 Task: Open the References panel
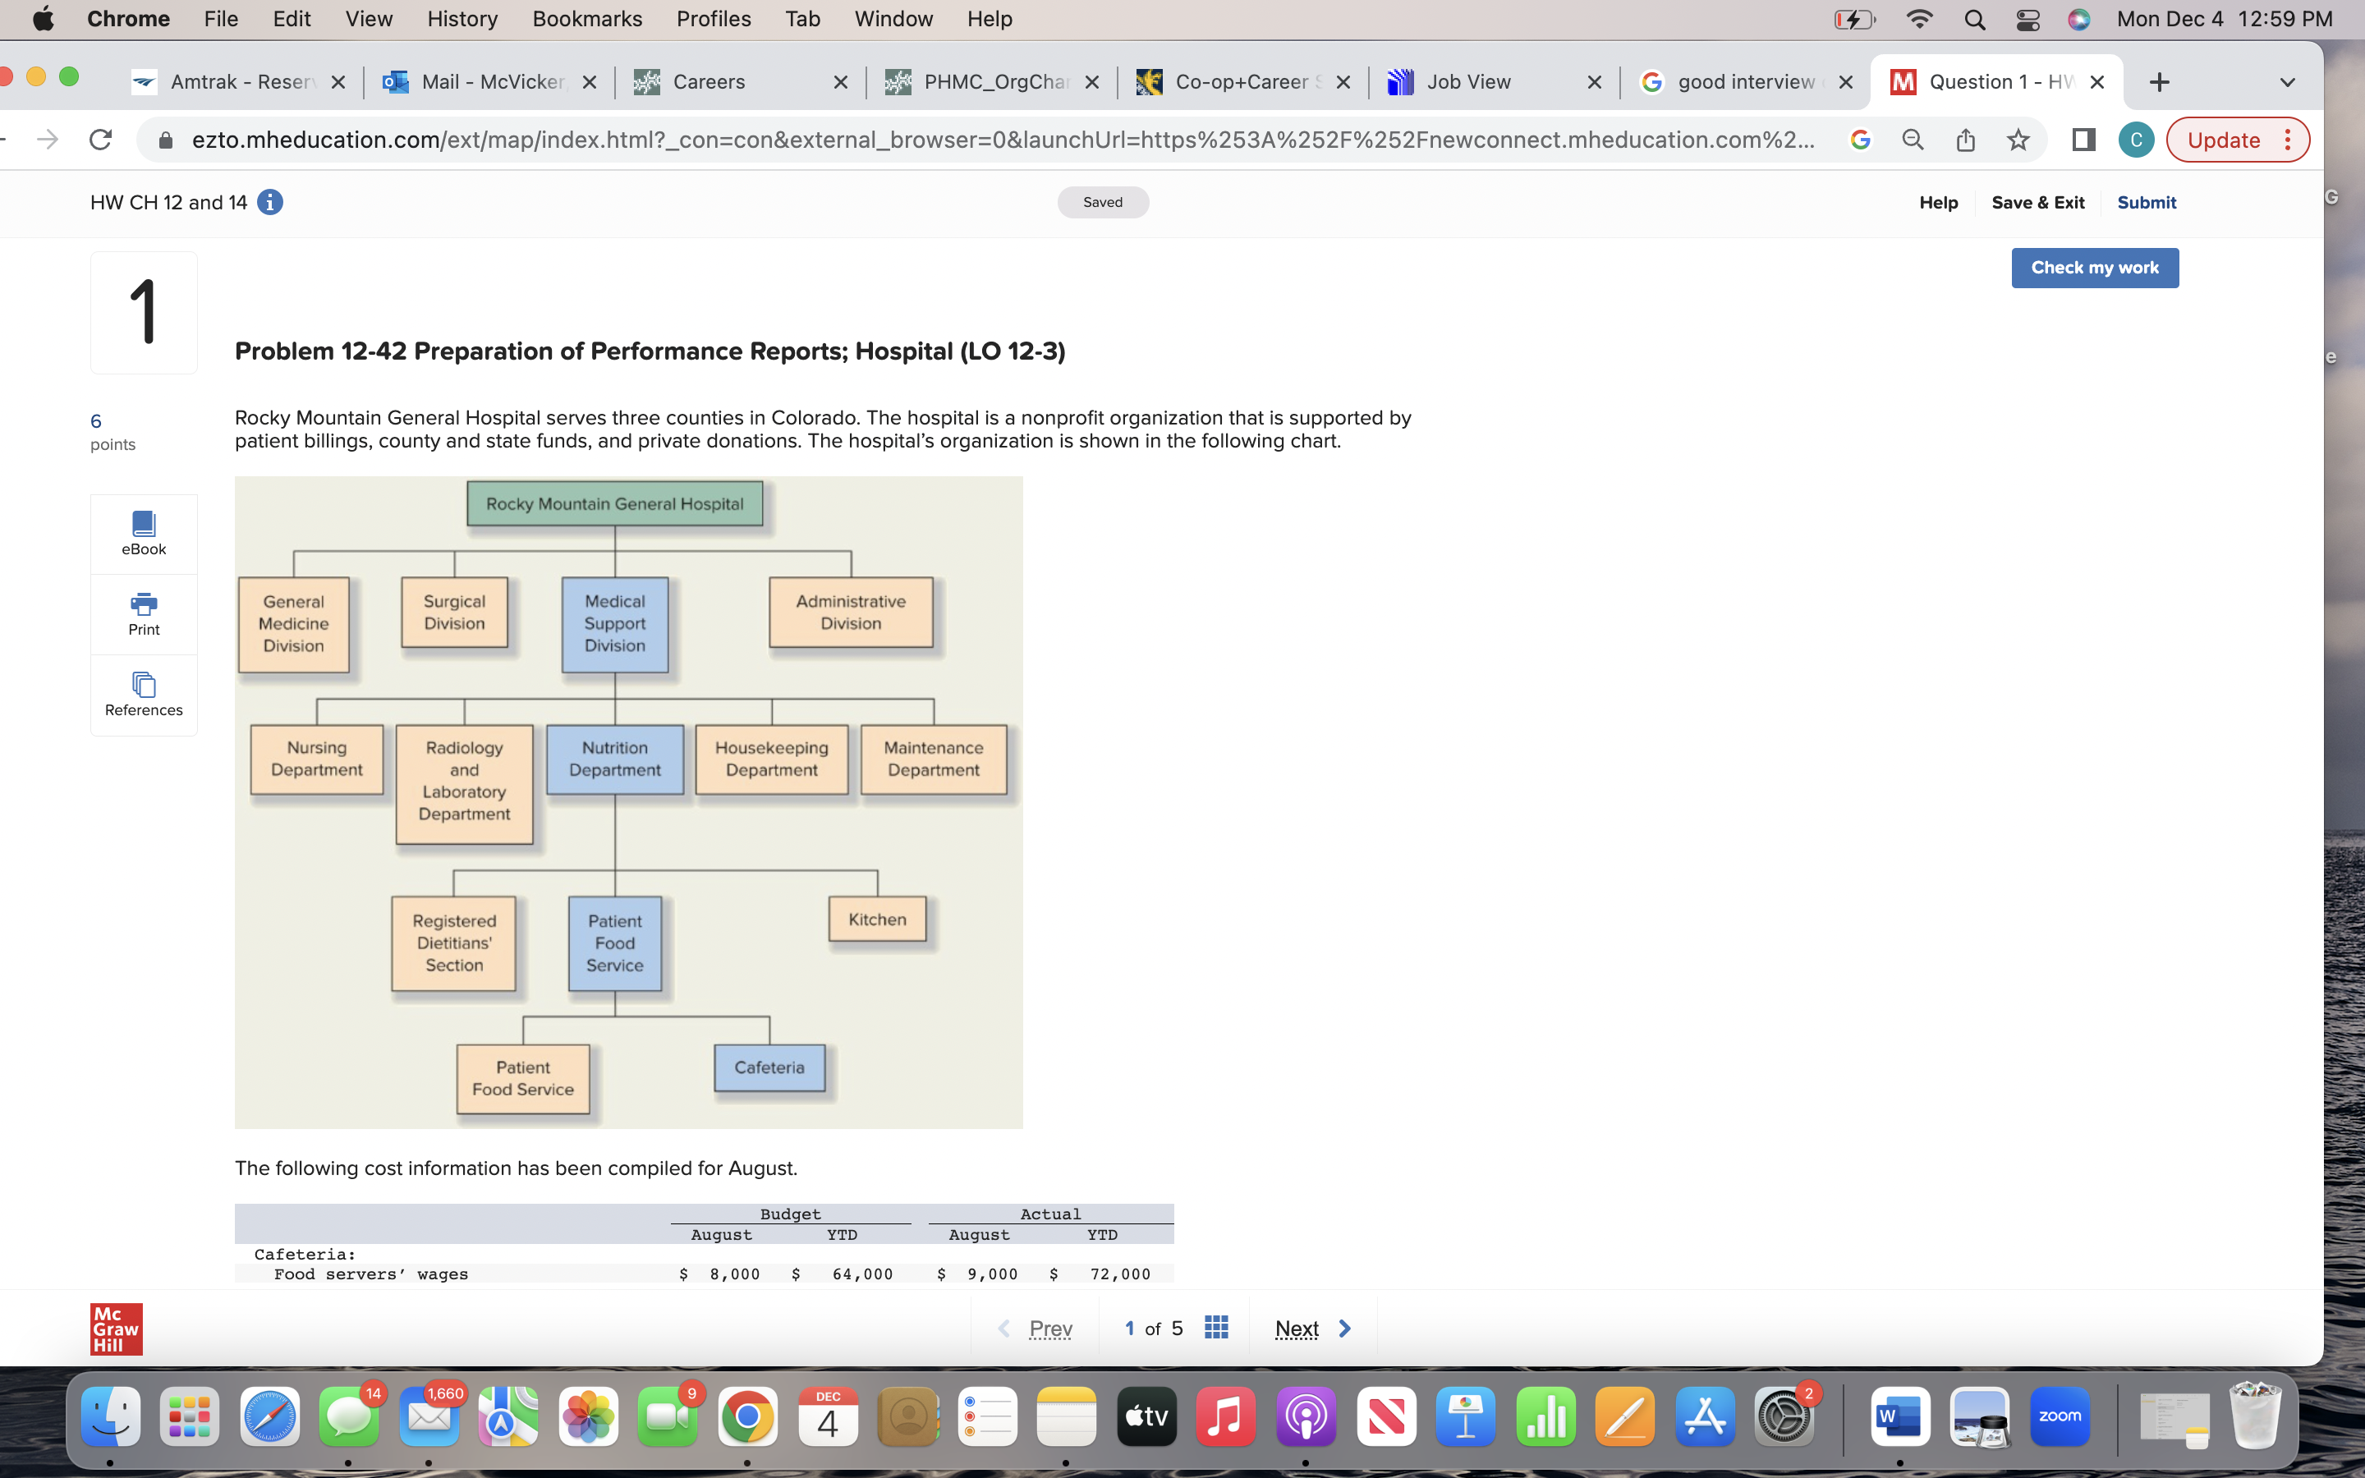(144, 694)
